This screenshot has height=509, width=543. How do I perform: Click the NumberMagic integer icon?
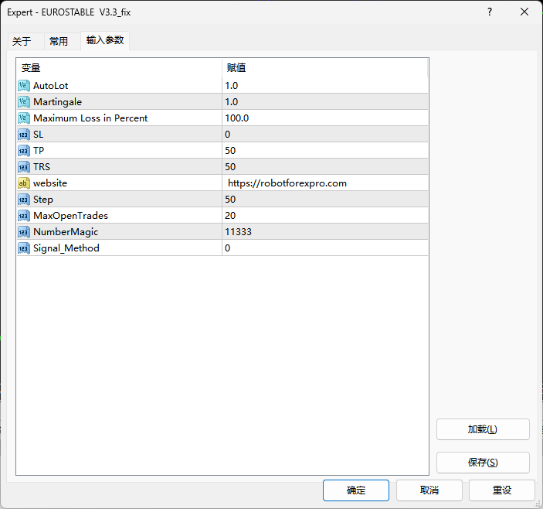click(23, 231)
